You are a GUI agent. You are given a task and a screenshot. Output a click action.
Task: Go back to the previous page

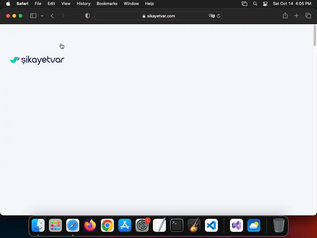click(x=52, y=16)
